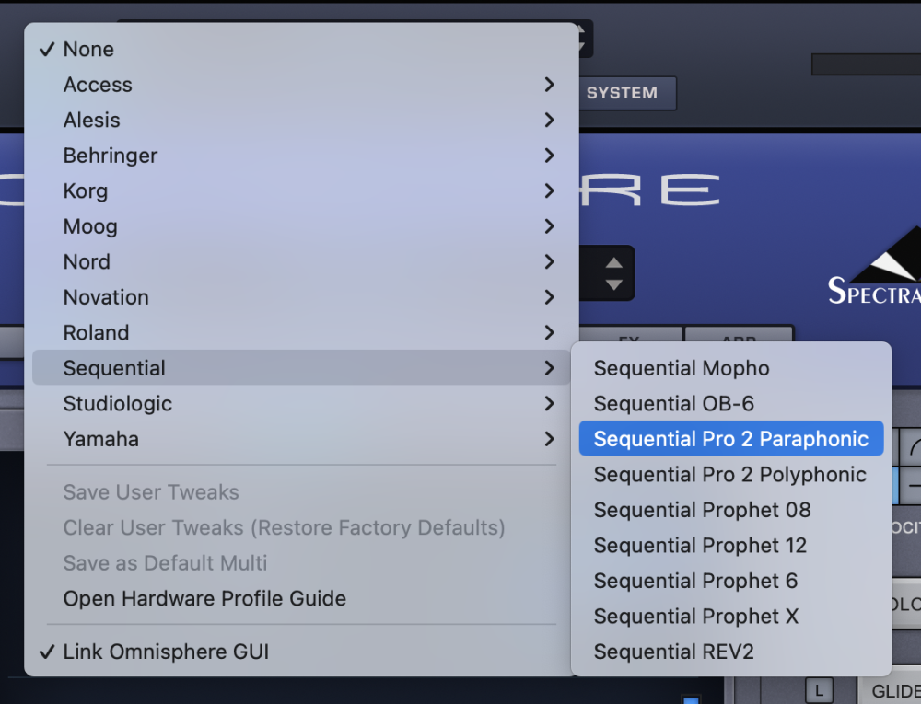Choose Sequential Mopho profile
Image resolution: width=921 pixels, height=704 pixels.
click(682, 369)
